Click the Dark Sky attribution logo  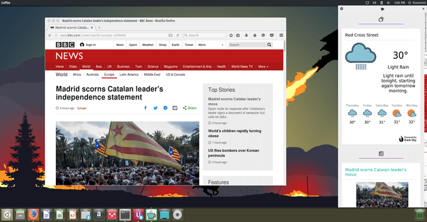point(407,139)
